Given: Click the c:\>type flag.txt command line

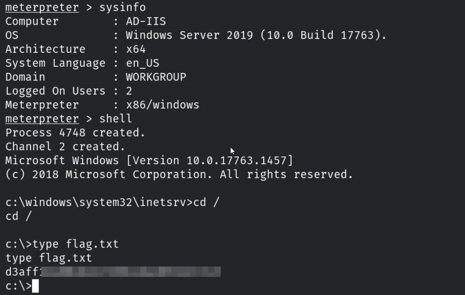Looking at the screenshot, I should pos(62,244).
